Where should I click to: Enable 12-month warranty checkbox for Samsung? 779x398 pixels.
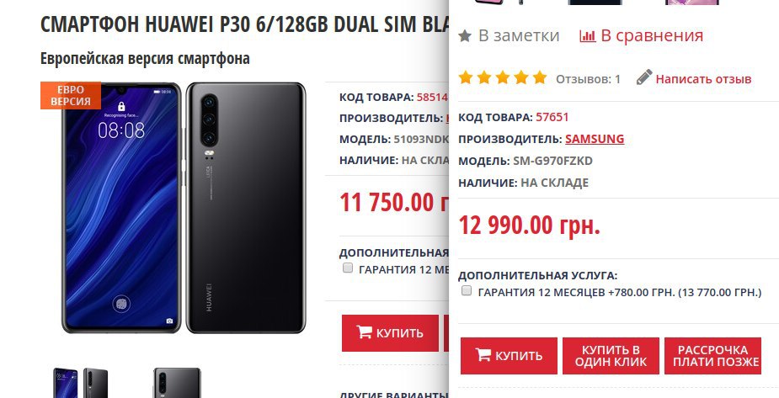466,291
